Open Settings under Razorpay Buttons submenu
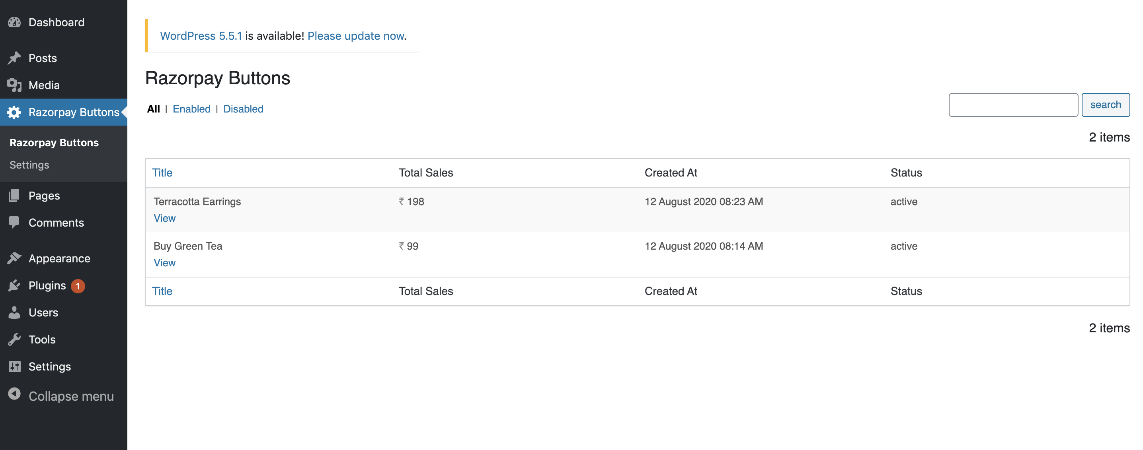1143x450 pixels. tap(29, 165)
